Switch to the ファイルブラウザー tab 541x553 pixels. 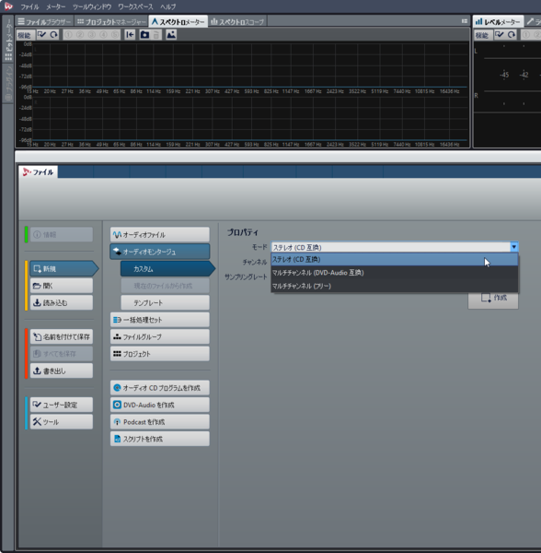click(x=44, y=22)
